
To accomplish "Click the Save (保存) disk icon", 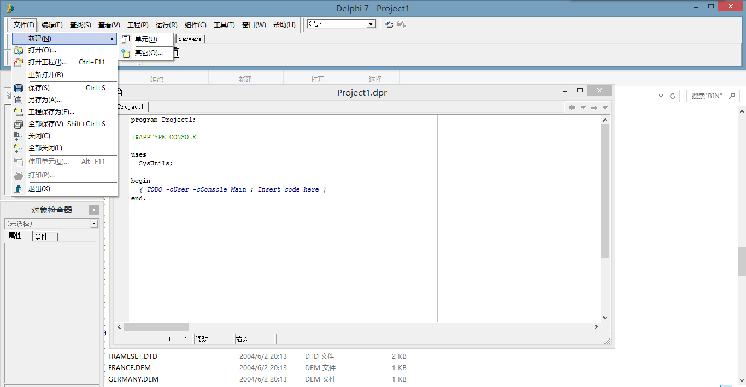I will (19, 88).
